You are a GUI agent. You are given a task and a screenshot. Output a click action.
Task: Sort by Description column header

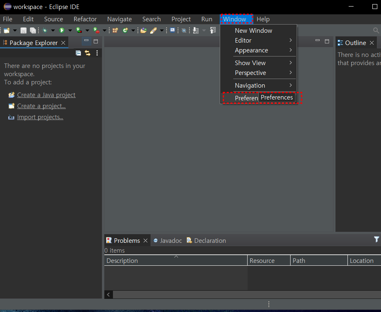click(x=176, y=261)
